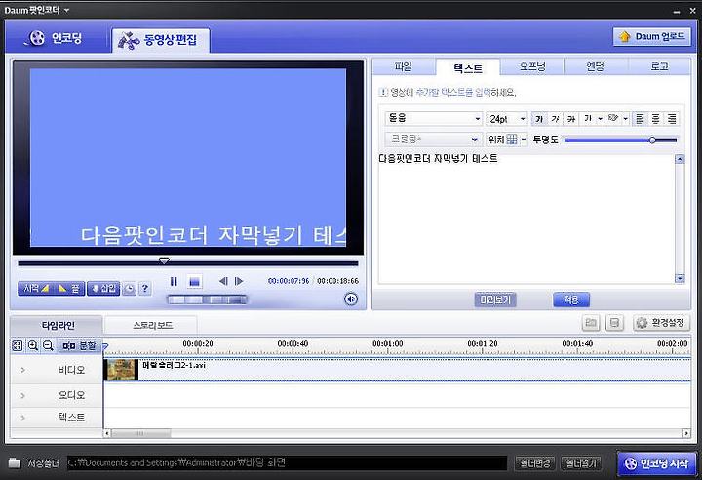Screen dimensions: 702x480
Task: Click the timeline playhead marker
Action: tap(105, 346)
